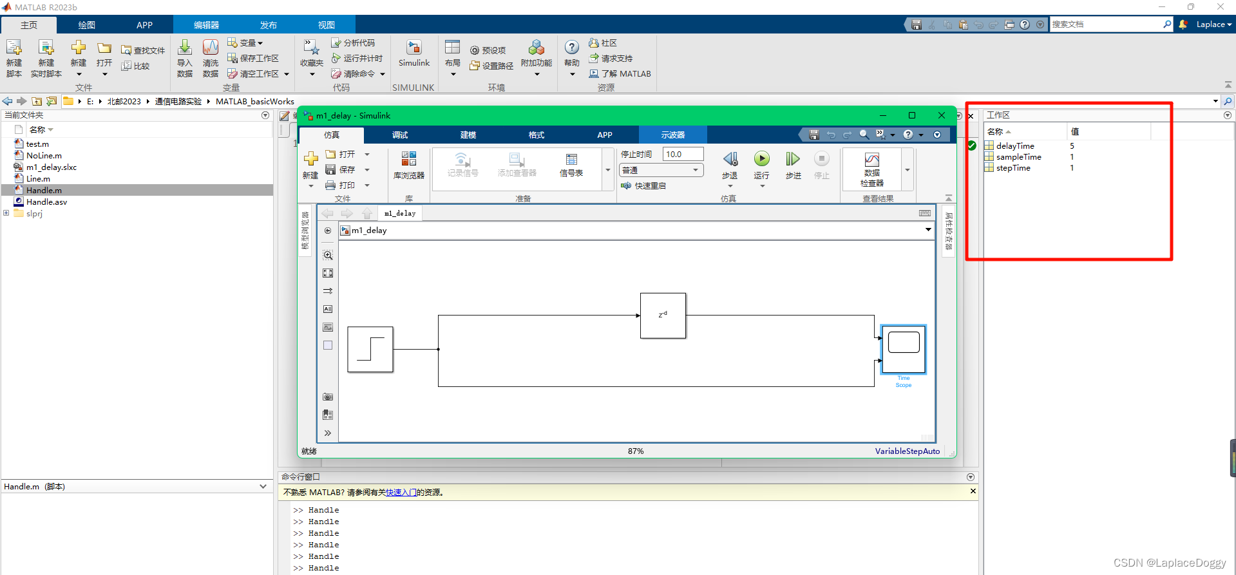
Task: Open the Scope tab in Simulink
Action: point(673,135)
